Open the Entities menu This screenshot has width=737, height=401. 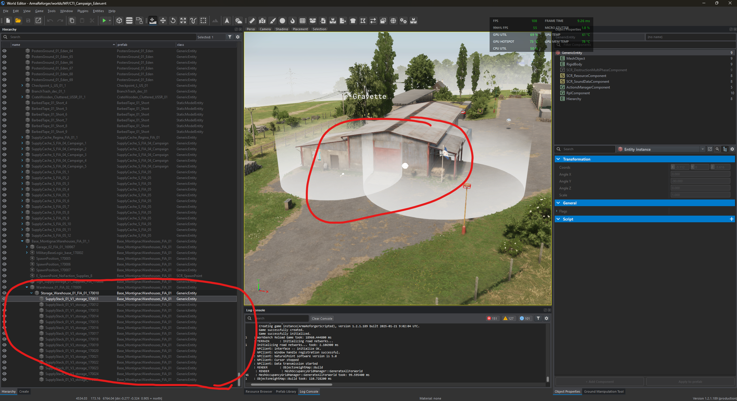pos(98,11)
